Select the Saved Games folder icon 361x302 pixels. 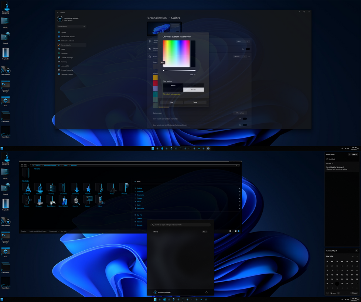(51, 201)
